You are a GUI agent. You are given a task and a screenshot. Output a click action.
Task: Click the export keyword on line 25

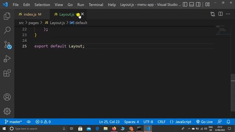41,46
